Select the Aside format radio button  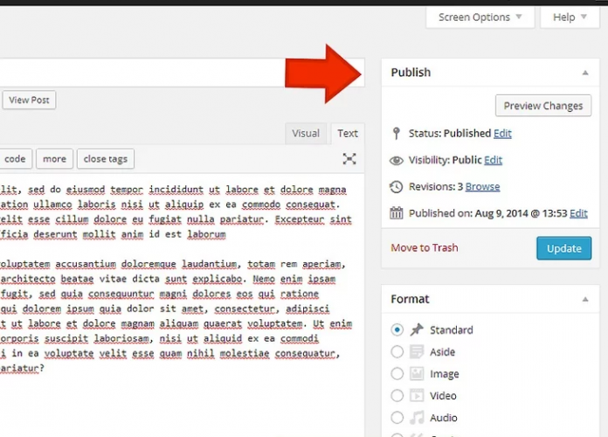coord(397,352)
